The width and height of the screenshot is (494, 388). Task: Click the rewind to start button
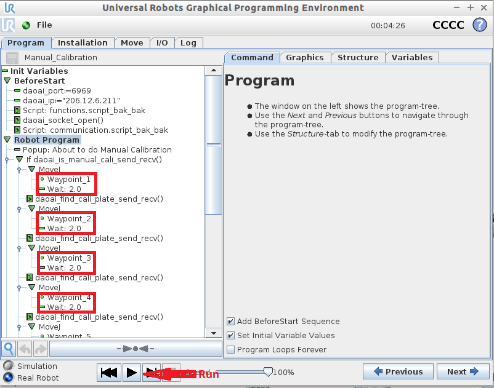tap(109, 373)
